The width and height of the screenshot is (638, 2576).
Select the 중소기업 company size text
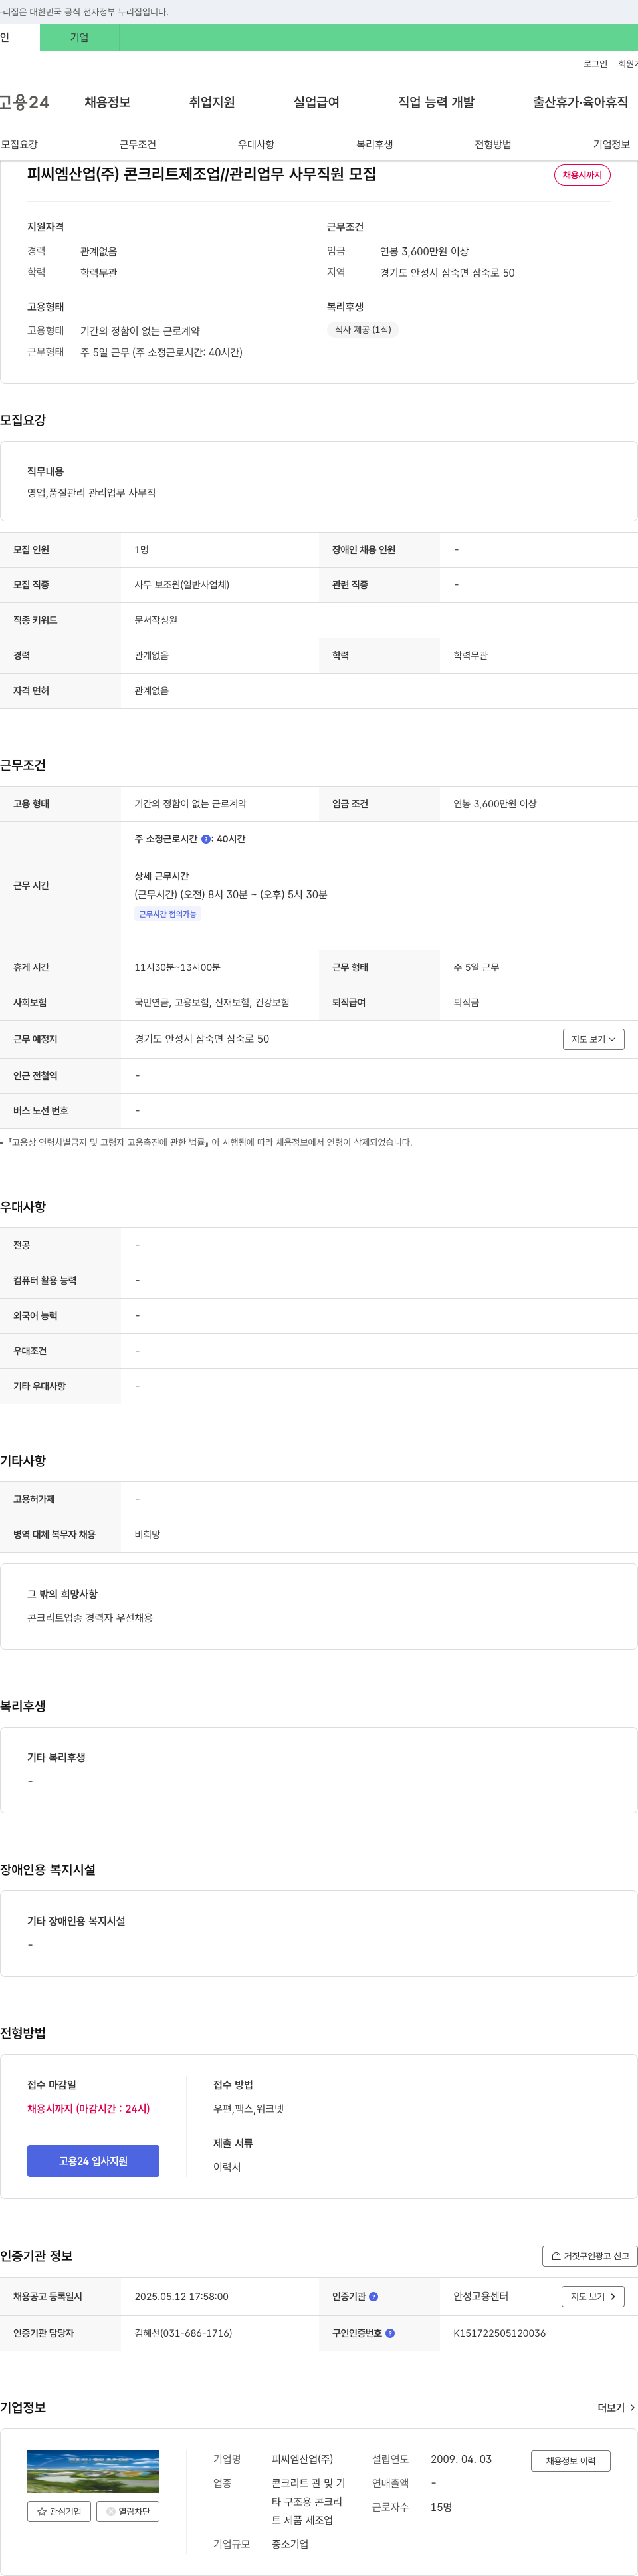[x=290, y=2544]
